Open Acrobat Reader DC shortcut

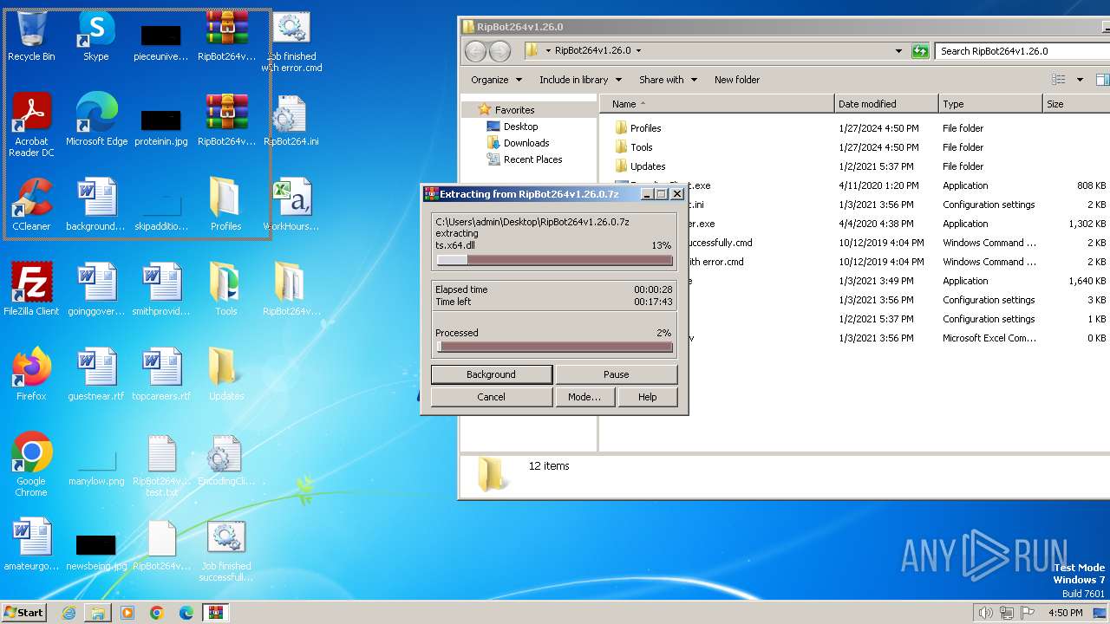[x=31, y=126]
